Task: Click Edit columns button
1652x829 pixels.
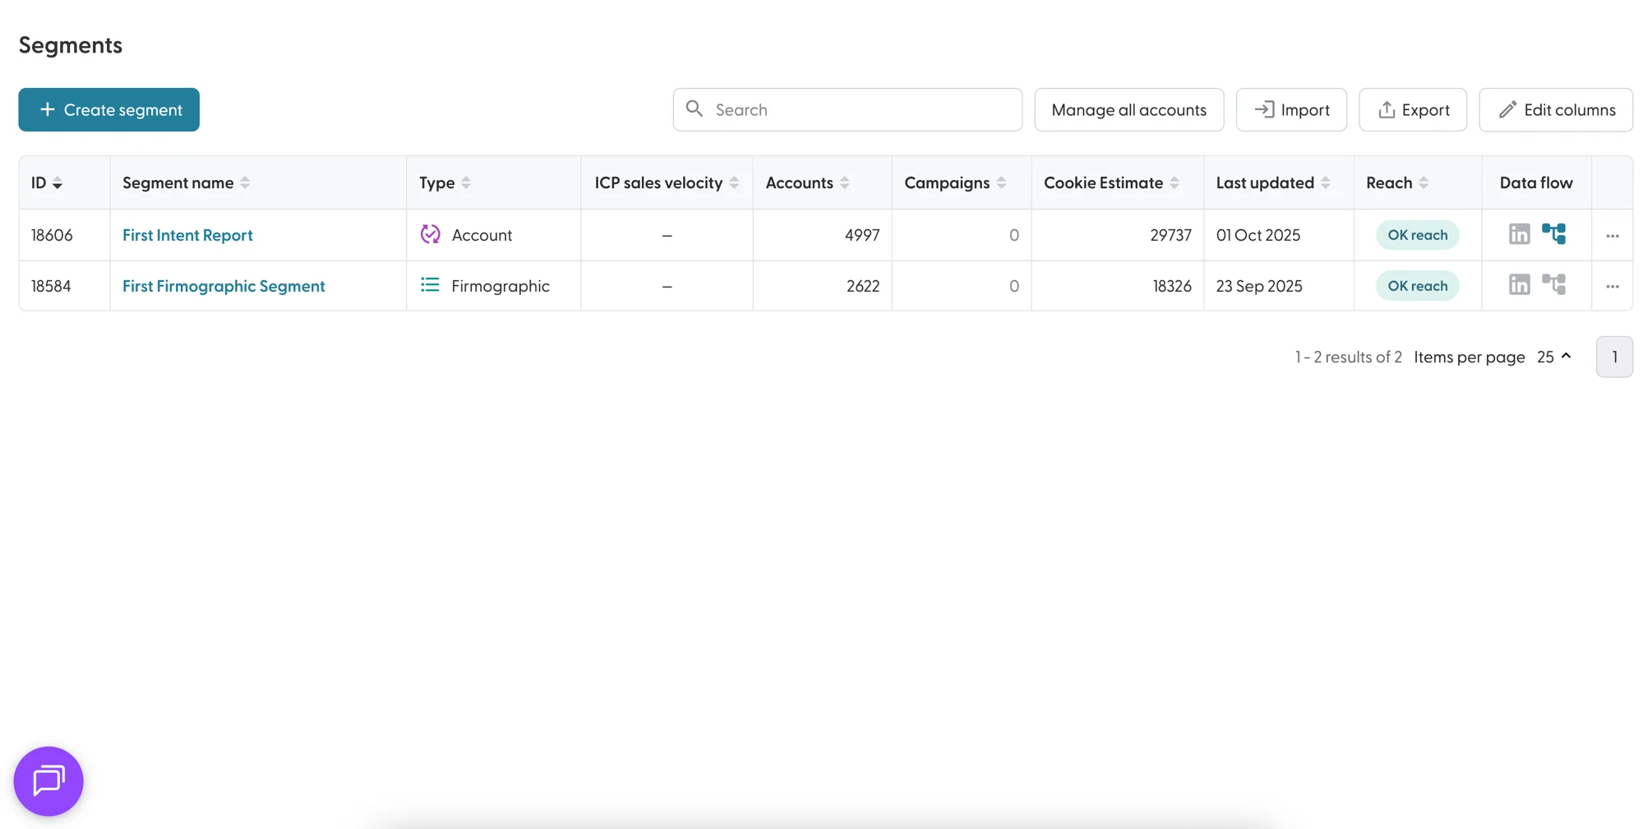Action: tap(1556, 109)
